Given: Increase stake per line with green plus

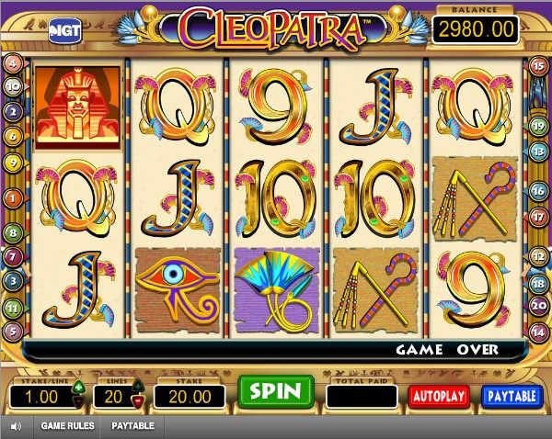Looking at the screenshot, I should click(x=79, y=388).
